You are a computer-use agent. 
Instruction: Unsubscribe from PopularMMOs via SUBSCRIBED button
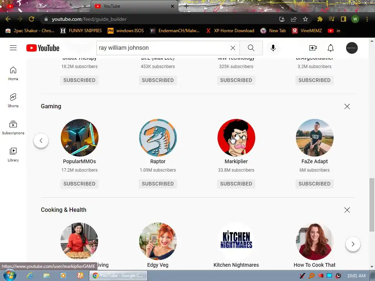pyautogui.click(x=79, y=184)
